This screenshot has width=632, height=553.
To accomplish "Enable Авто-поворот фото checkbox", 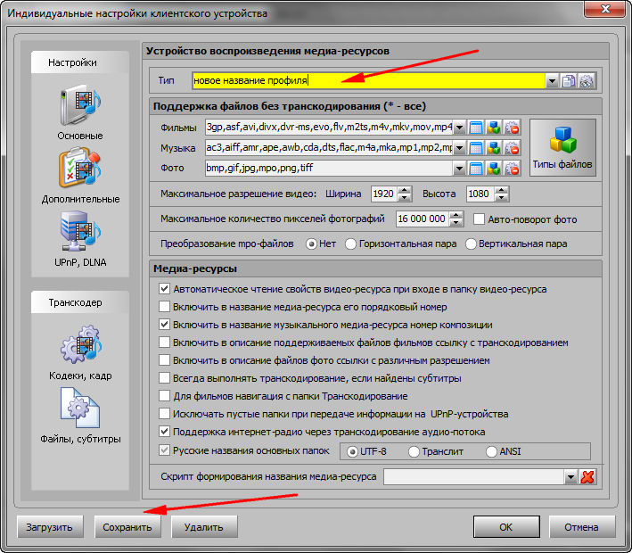I will (x=480, y=219).
